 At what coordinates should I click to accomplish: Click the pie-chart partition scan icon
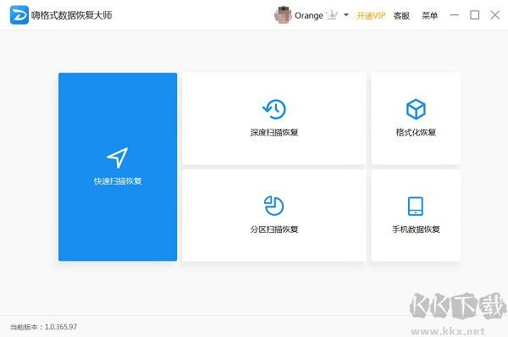tap(274, 206)
